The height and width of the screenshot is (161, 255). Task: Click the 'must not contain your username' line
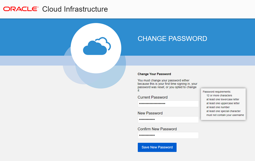coord(225,115)
